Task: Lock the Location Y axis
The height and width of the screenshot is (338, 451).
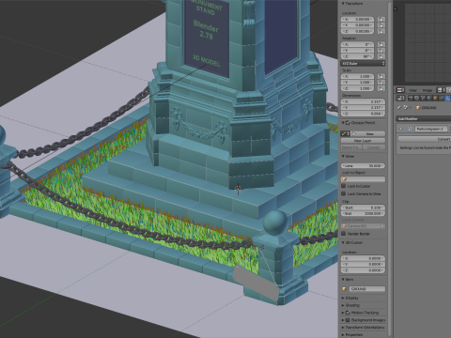Action: tap(381, 25)
